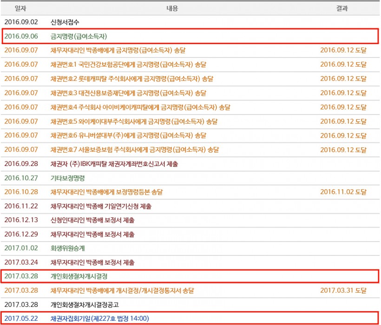Click '2016.09.12 도달' in the 와이케이대부 row
The height and width of the screenshot is (325, 381).
[x=343, y=121]
